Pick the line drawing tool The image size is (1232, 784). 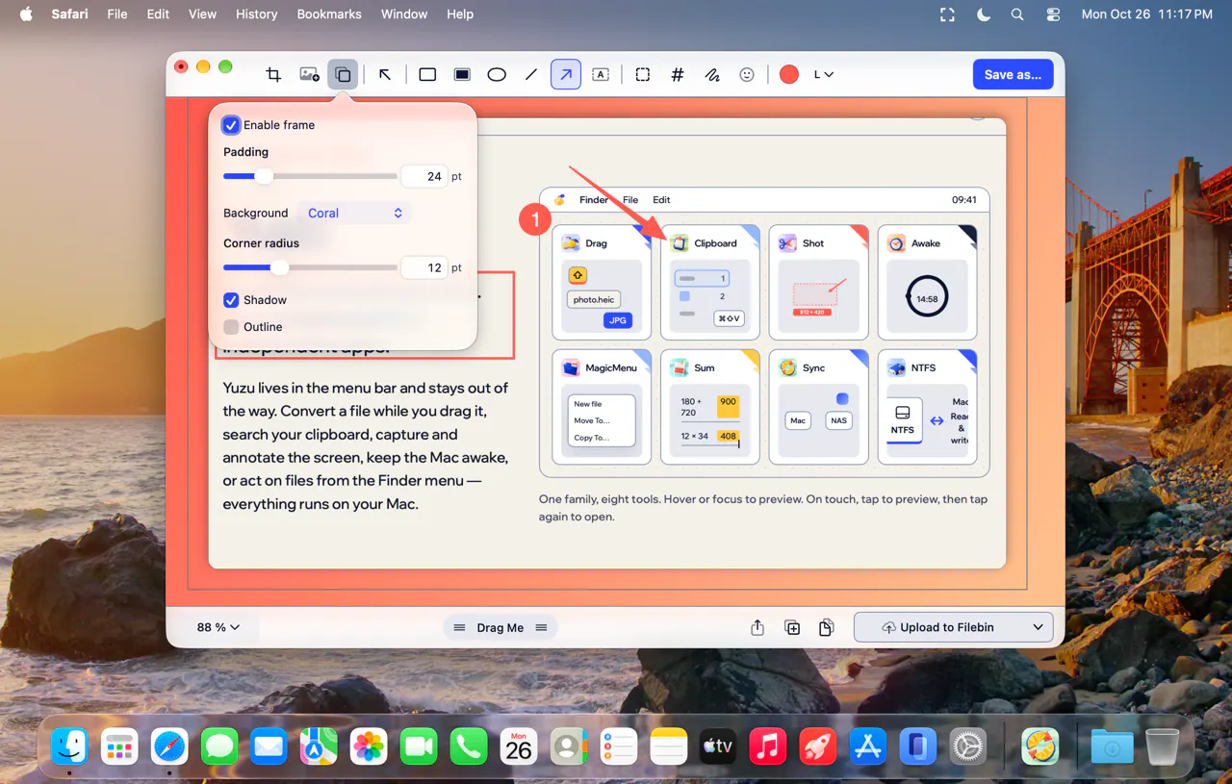[x=531, y=74]
